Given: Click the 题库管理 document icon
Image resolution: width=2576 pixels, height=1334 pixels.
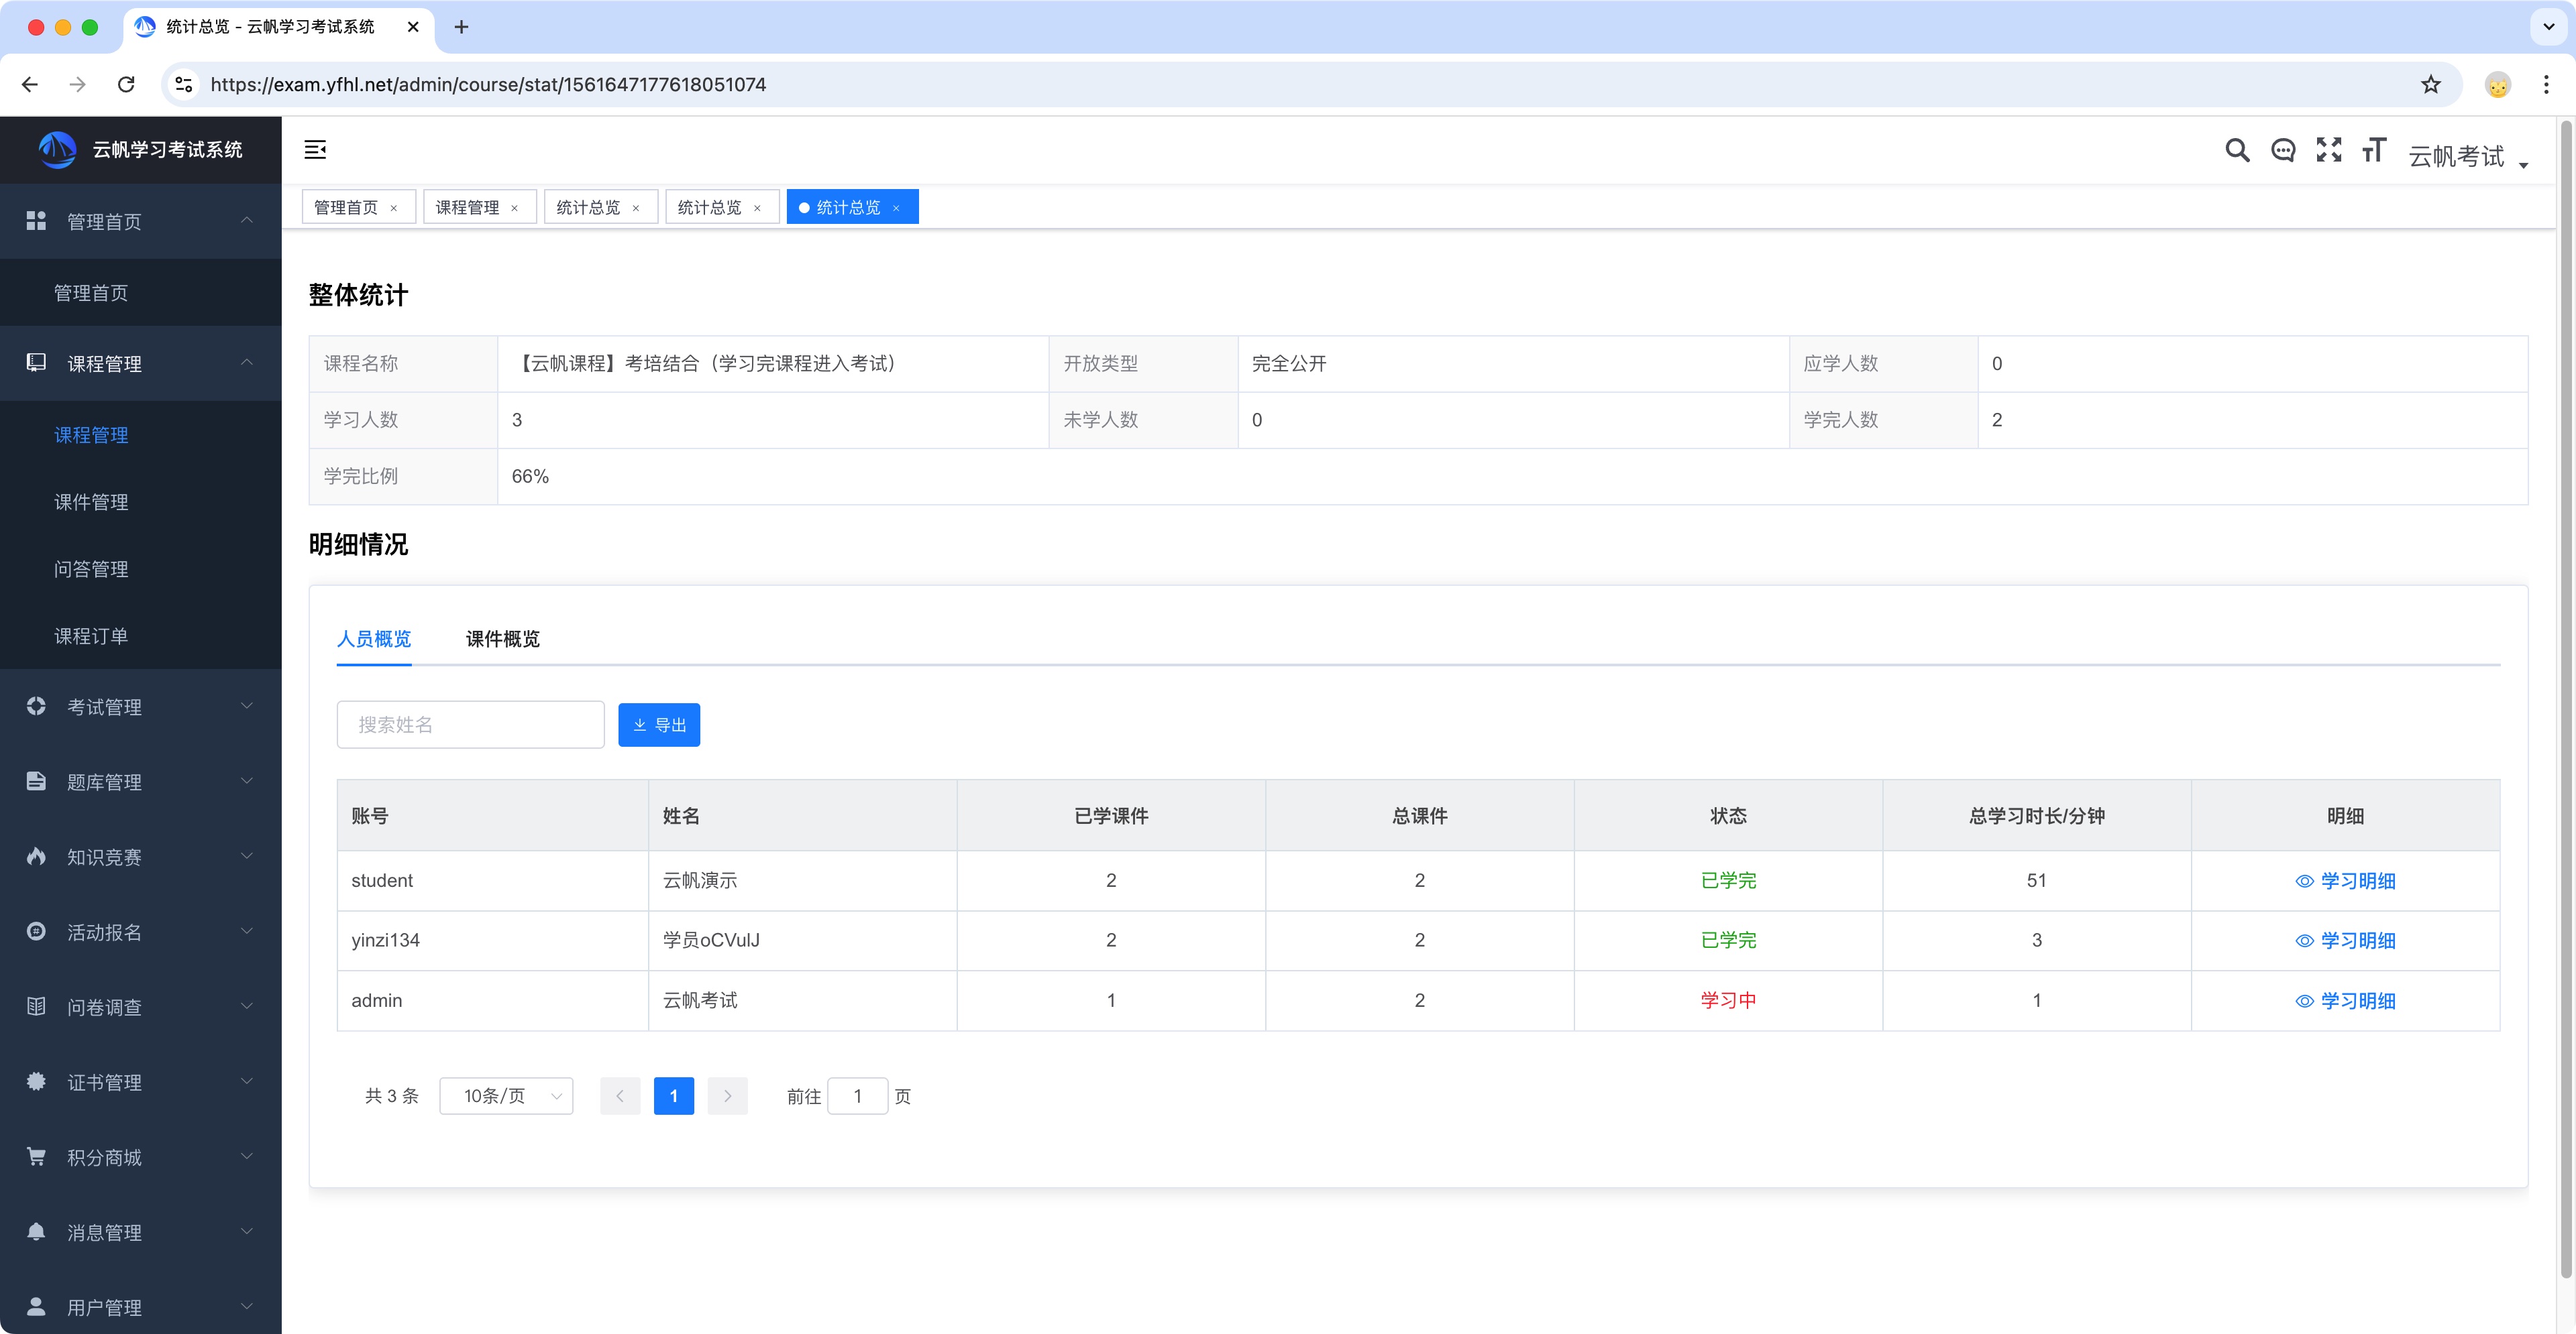Looking at the screenshot, I should 36,780.
